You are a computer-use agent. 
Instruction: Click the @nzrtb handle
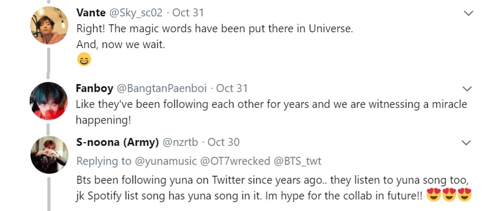click(x=181, y=142)
